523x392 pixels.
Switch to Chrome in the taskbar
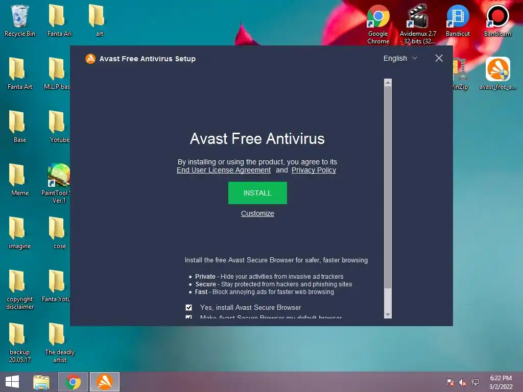(x=73, y=382)
